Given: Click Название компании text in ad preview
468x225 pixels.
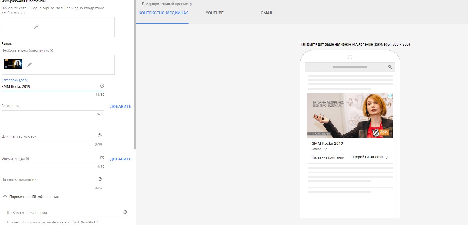Looking at the screenshot, I should coord(328,157).
